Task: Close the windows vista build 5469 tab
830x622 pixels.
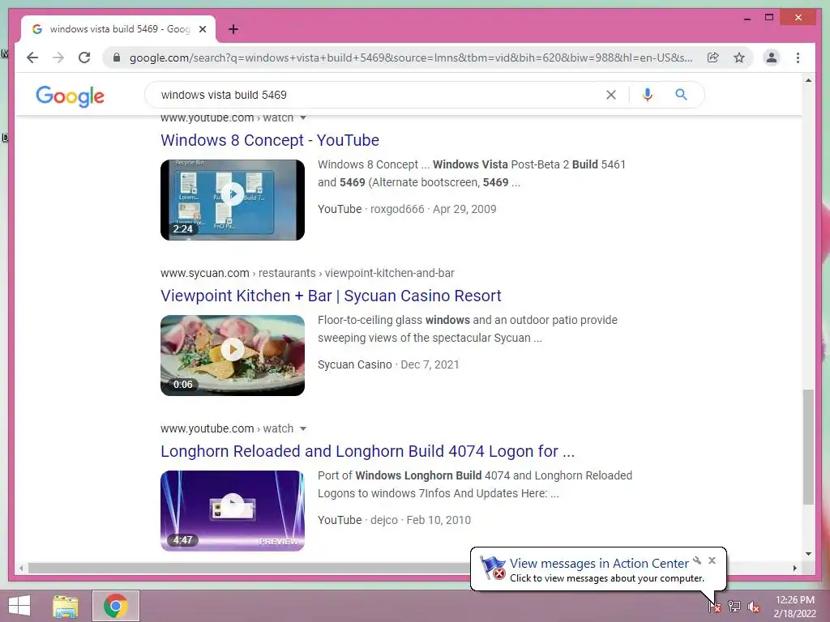Action: (x=202, y=29)
